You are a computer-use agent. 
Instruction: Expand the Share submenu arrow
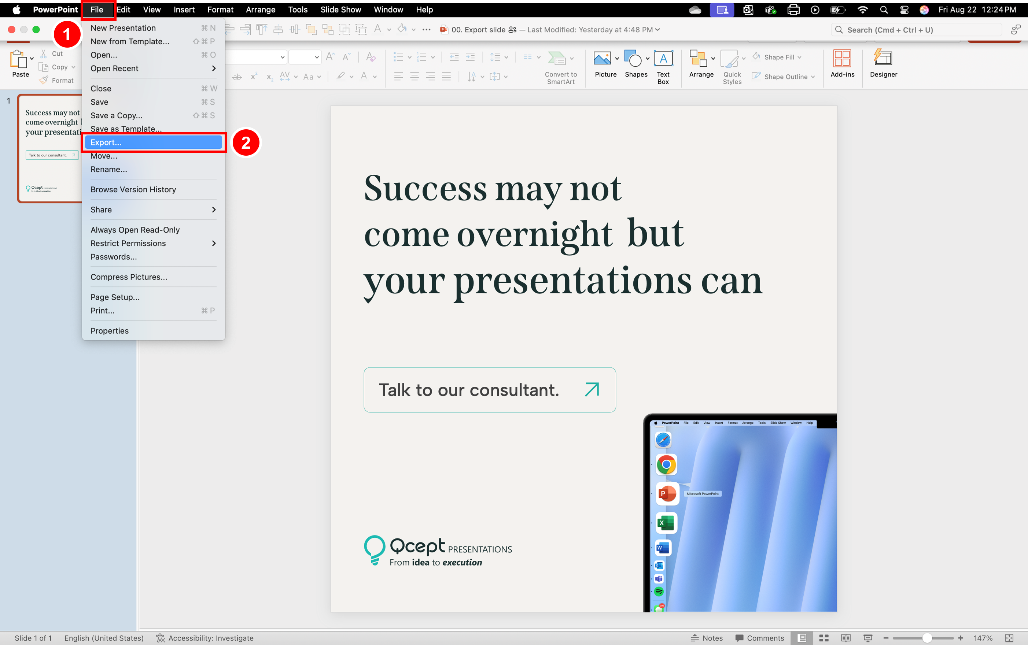coord(213,210)
